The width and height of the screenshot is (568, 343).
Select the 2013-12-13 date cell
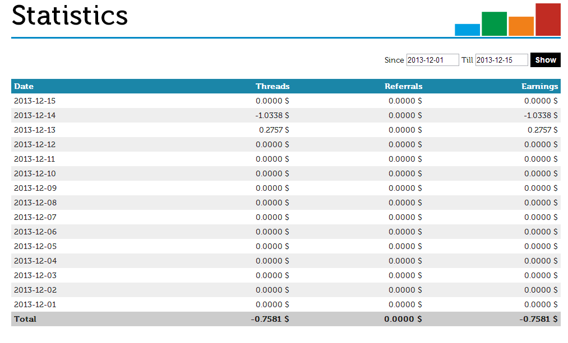(35, 130)
